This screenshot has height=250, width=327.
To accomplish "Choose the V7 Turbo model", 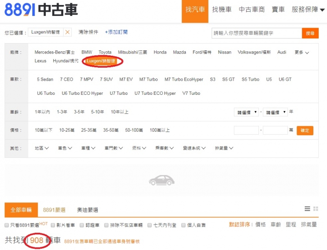I will point(191,93).
